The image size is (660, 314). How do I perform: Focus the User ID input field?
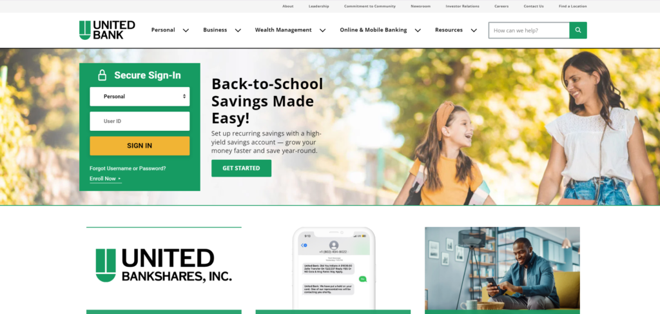[x=140, y=121]
